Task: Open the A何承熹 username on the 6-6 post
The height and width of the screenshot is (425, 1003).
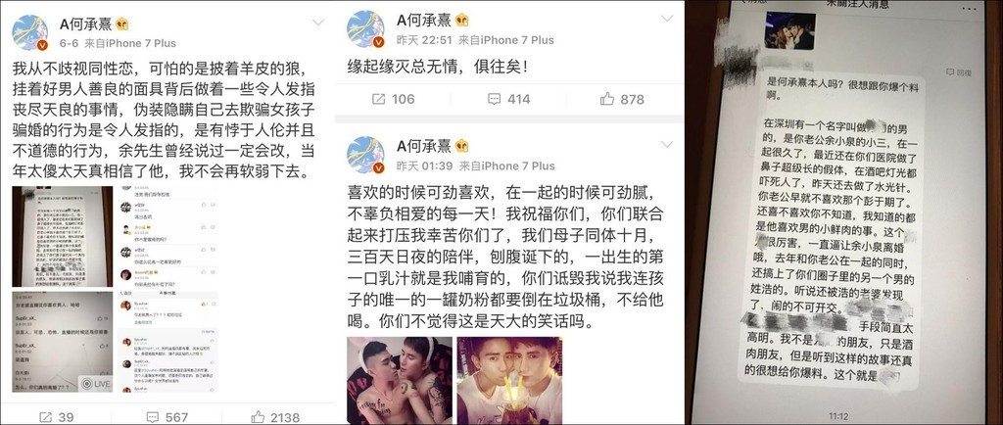Action: (x=86, y=24)
